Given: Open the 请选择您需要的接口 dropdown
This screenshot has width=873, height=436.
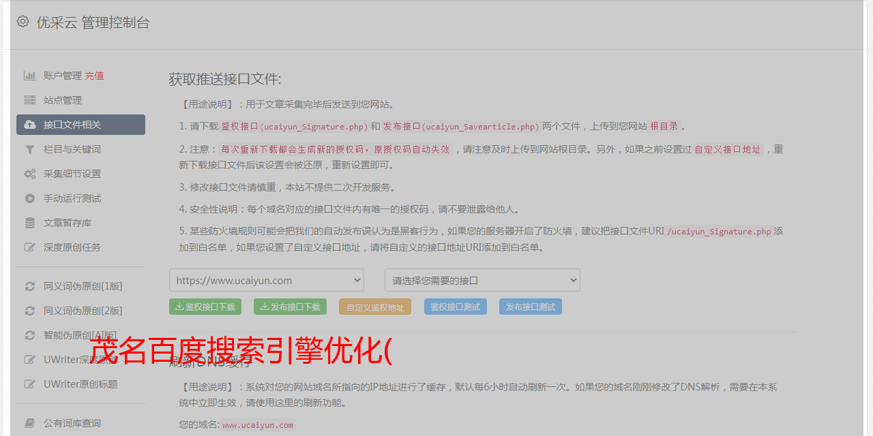Looking at the screenshot, I should (x=482, y=280).
